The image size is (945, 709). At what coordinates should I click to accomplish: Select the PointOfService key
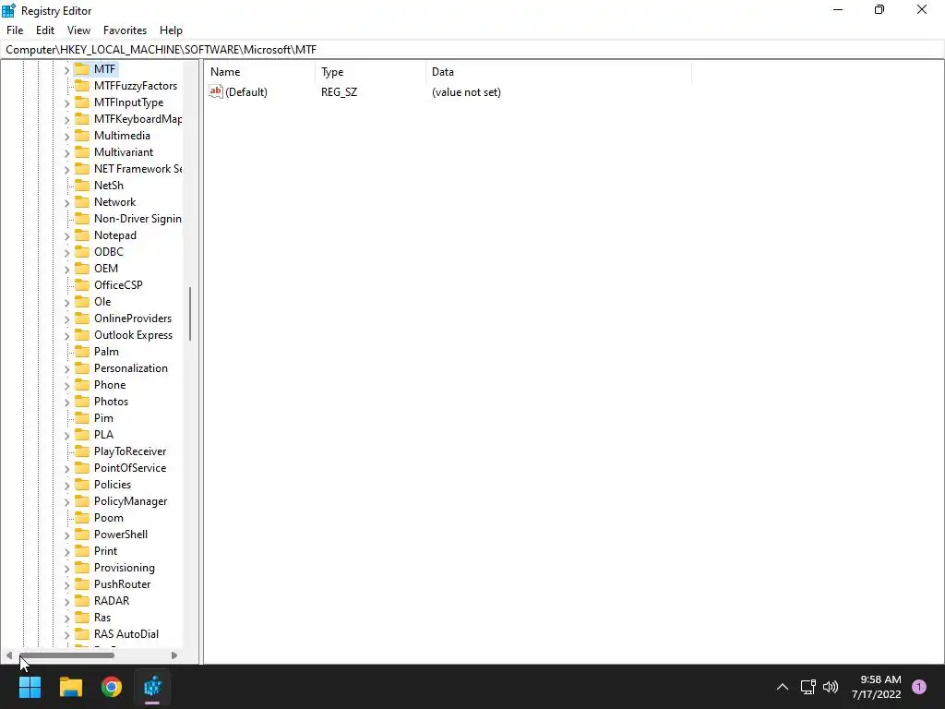[130, 468]
